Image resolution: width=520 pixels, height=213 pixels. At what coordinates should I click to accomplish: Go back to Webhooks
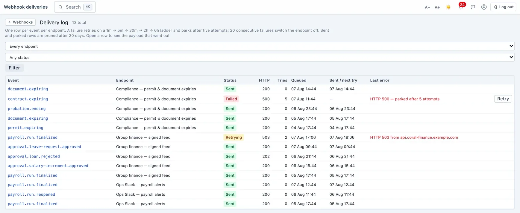tap(20, 22)
